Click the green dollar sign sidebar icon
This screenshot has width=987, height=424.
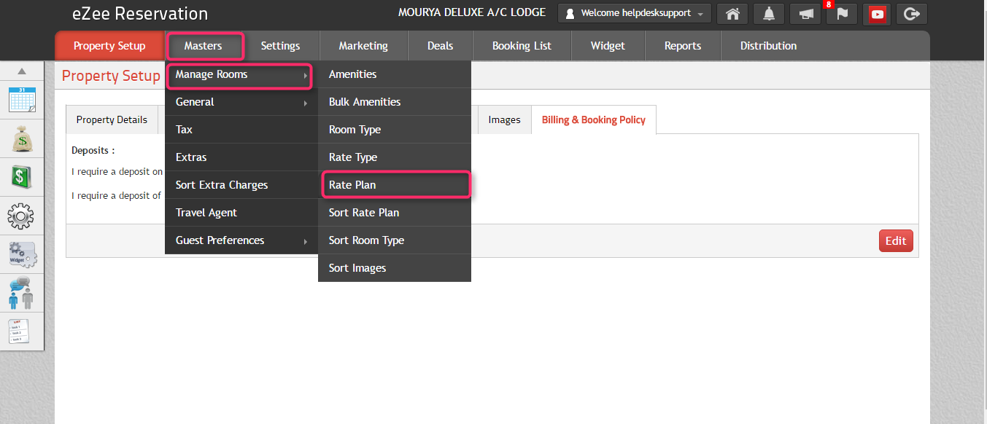click(22, 176)
